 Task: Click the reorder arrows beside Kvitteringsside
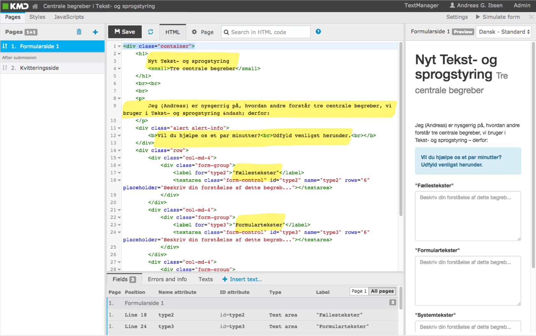[x=5, y=68]
